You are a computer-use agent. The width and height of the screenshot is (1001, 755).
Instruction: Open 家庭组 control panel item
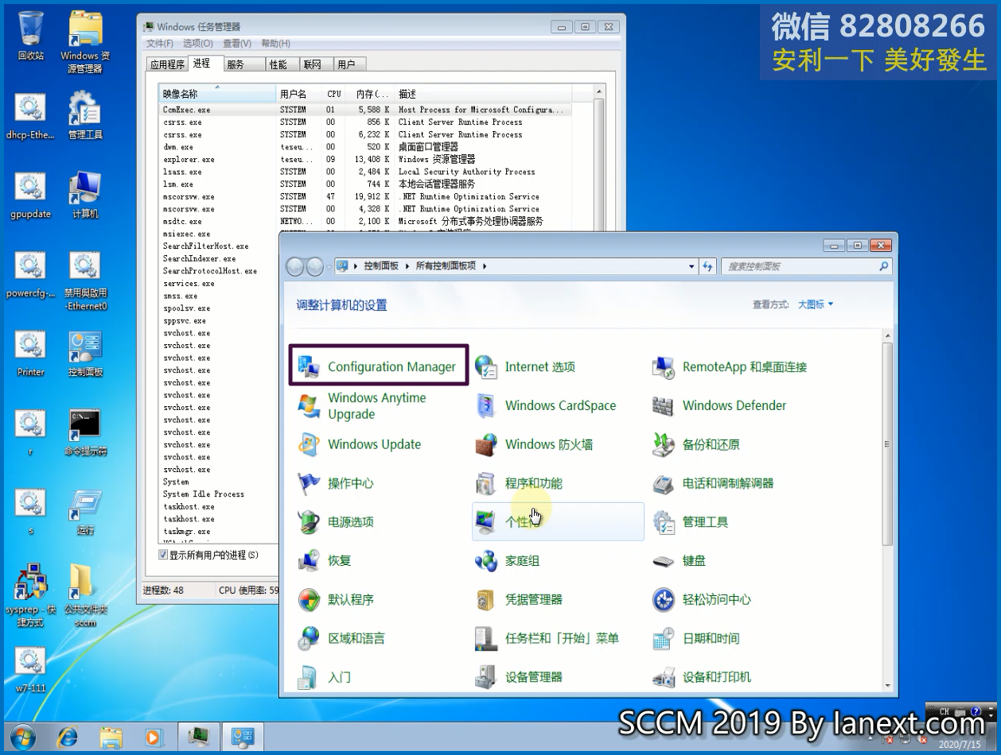pyautogui.click(x=508, y=560)
